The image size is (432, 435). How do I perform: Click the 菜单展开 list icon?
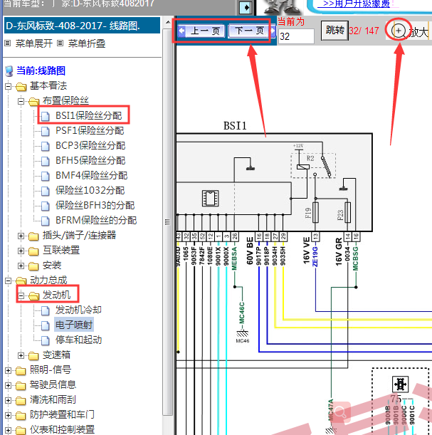pyautogui.click(x=8, y=43)
